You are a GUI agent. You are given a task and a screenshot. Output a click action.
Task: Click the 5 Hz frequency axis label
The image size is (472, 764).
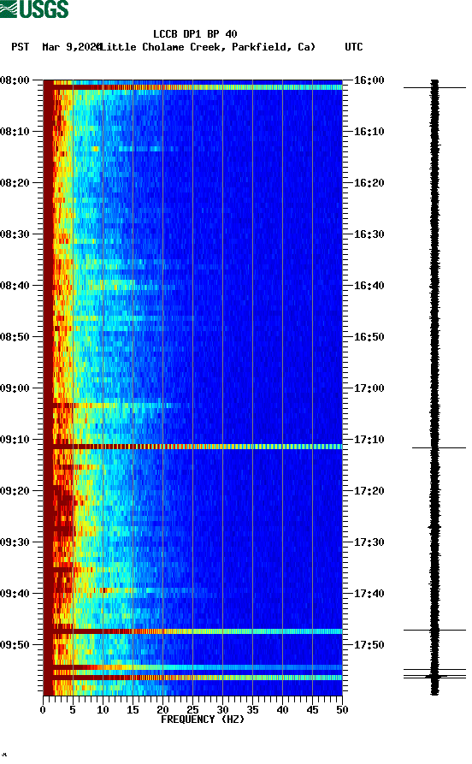click(73, 710)
